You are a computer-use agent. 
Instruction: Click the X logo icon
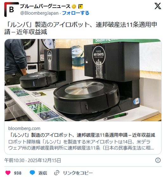point(158,6)
